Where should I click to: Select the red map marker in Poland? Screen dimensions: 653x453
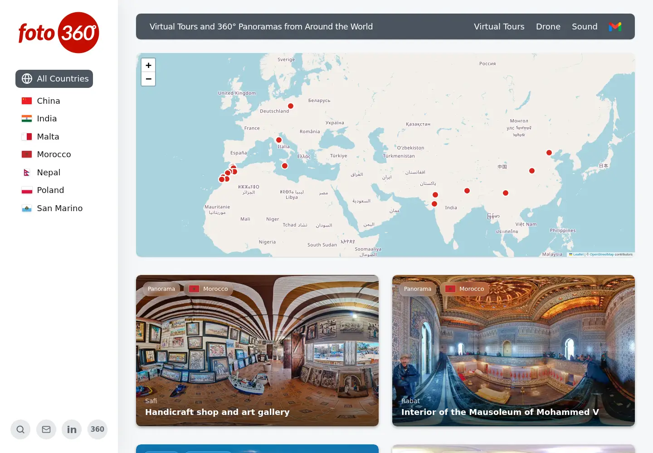pos(291,106)
